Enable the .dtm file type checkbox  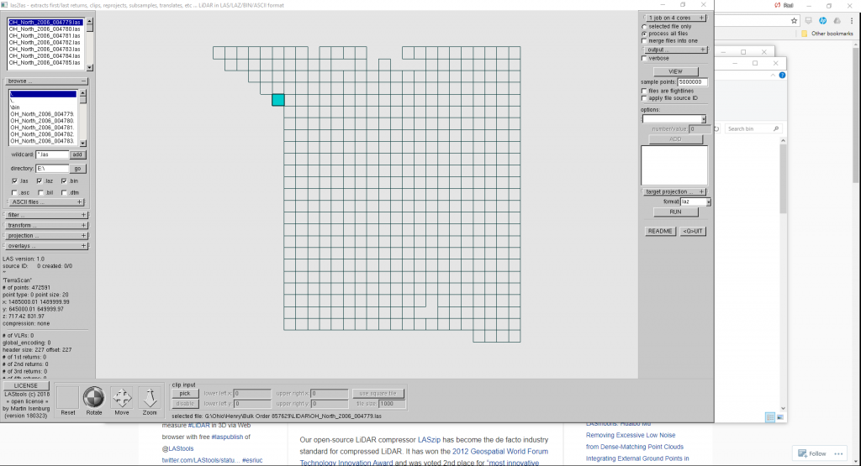pos(64,193)
